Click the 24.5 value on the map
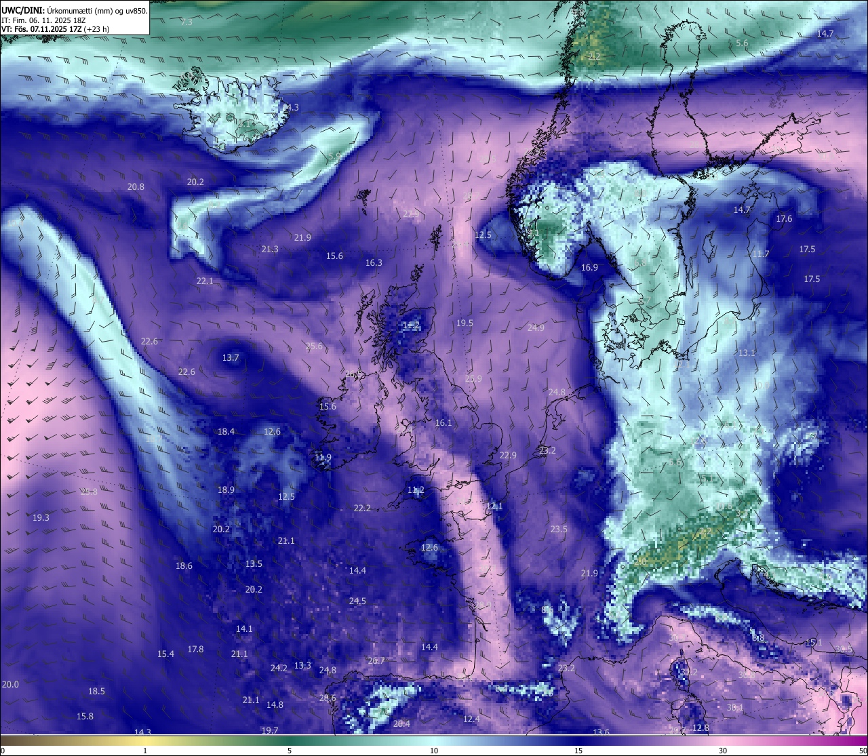 357,601
